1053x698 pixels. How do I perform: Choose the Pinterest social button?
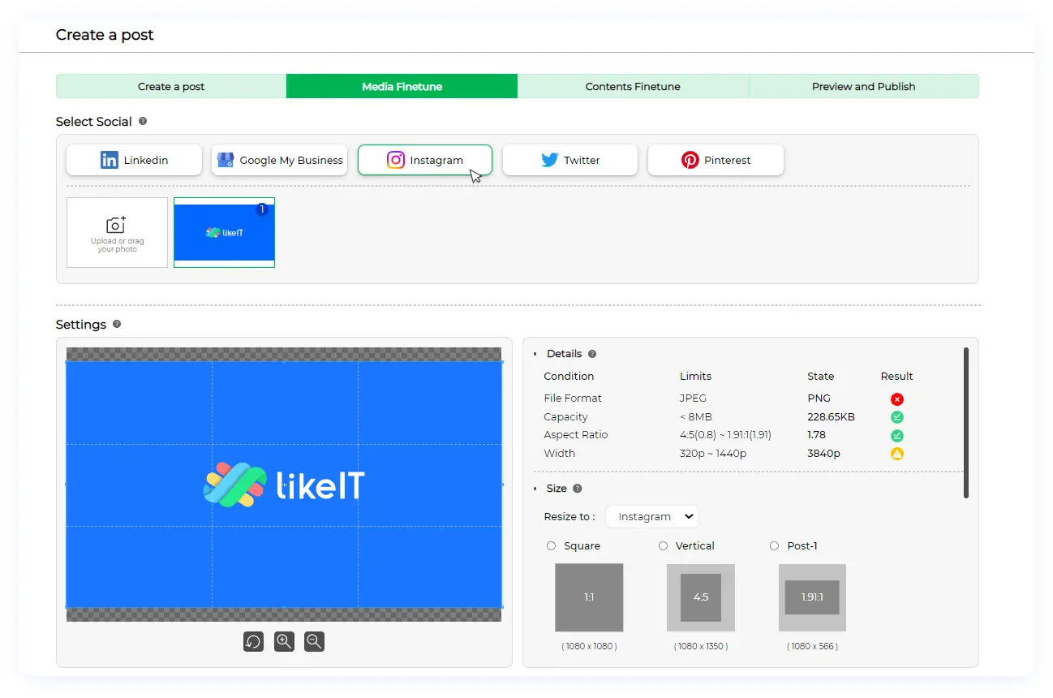pyautogui.click(x=716, y=161)
